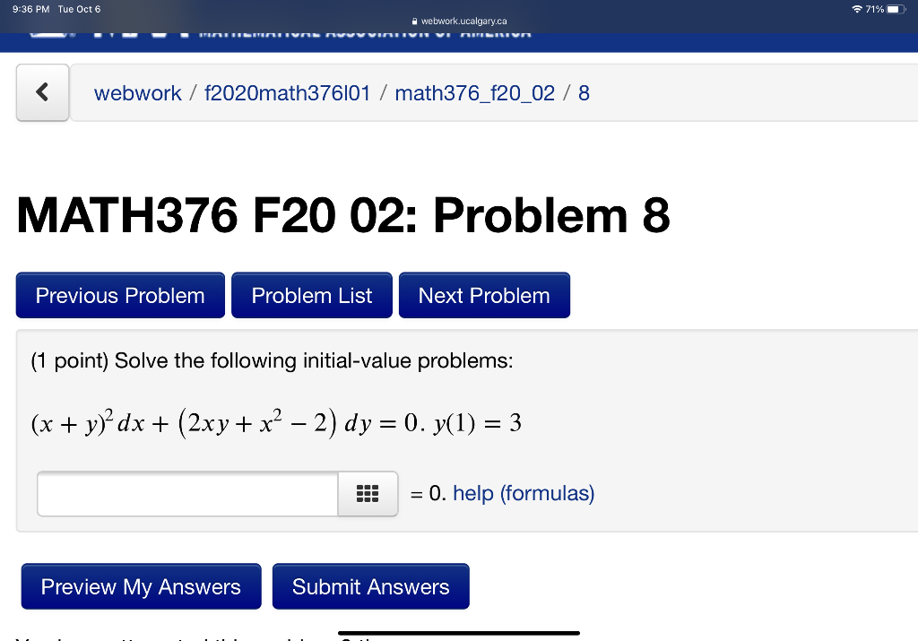Click the back chevron navigation icon
This screenshot has height=641, width=918.
coord(42,92)
